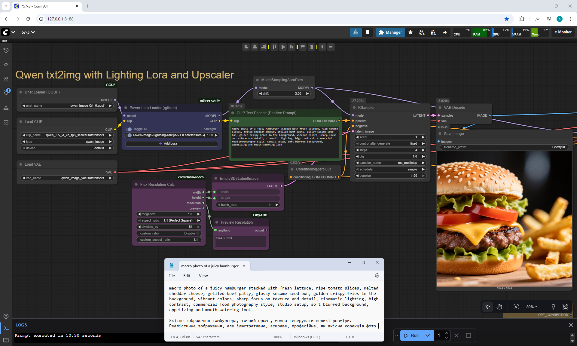
Task: Open Notepad View menu
Action: (203, 276)
